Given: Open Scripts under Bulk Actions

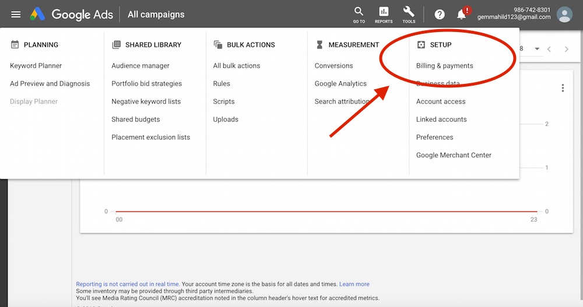Looking at the screenshot, I should click(223, 101).
